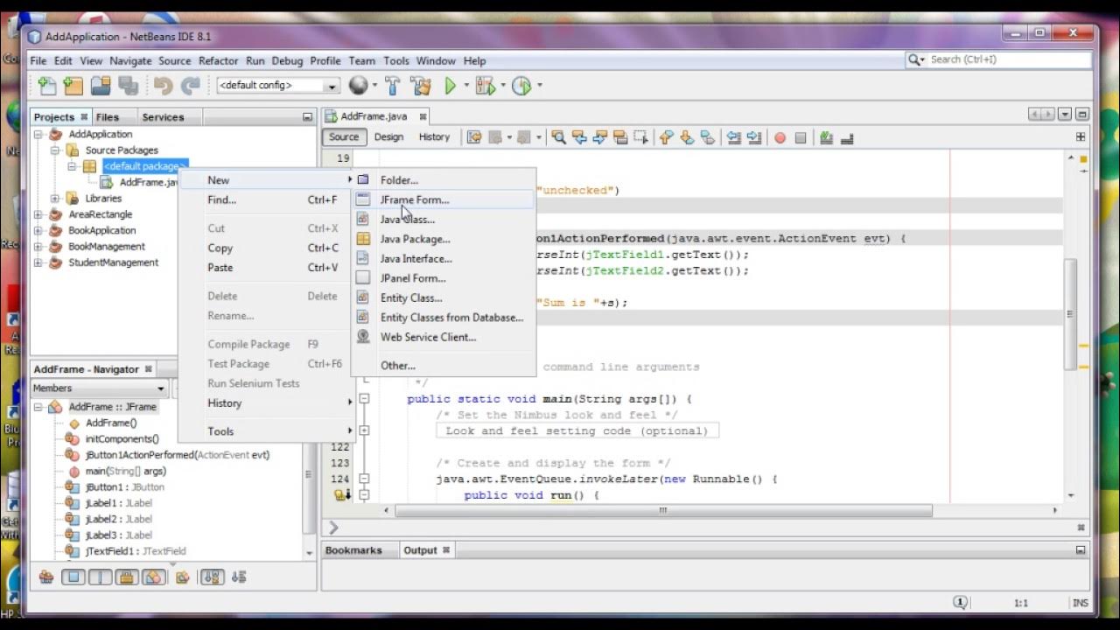The height and width of the screenshot is (630, 1120).
Task: Select Other in New submenu
Action: (444, 366)
